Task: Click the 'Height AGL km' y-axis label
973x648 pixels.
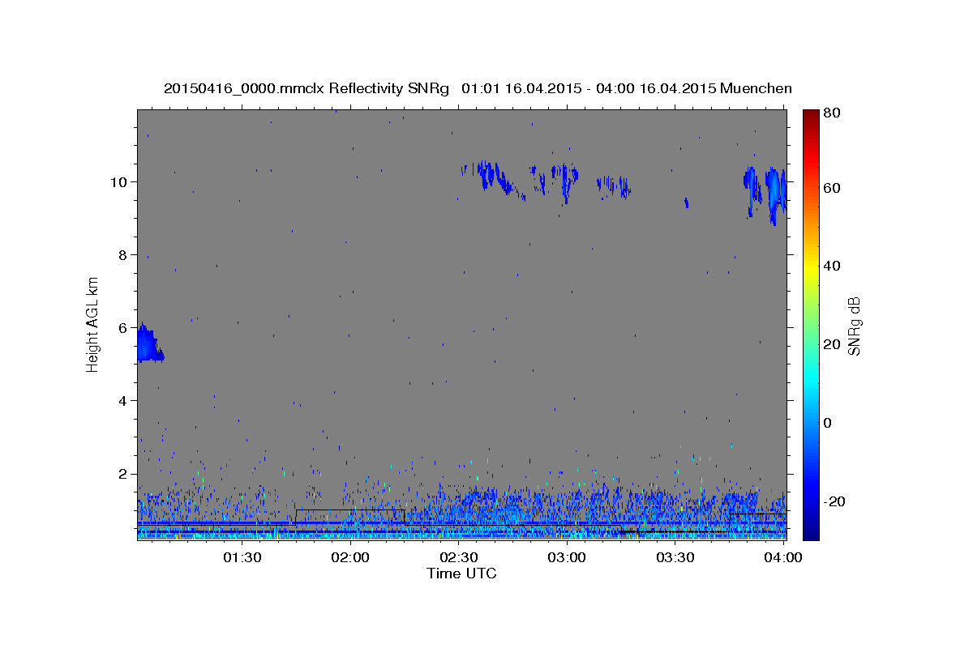Action: coord(92,324)
